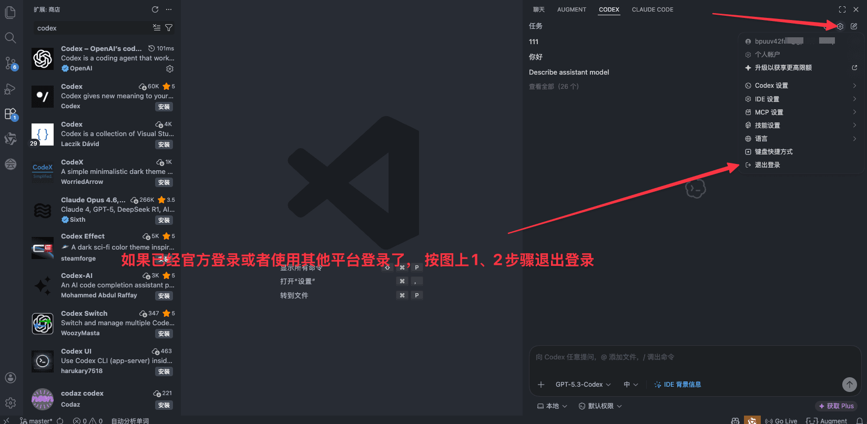867x424 pixels.
Task: Send the Codex message with arrow button
Action: 850,385
